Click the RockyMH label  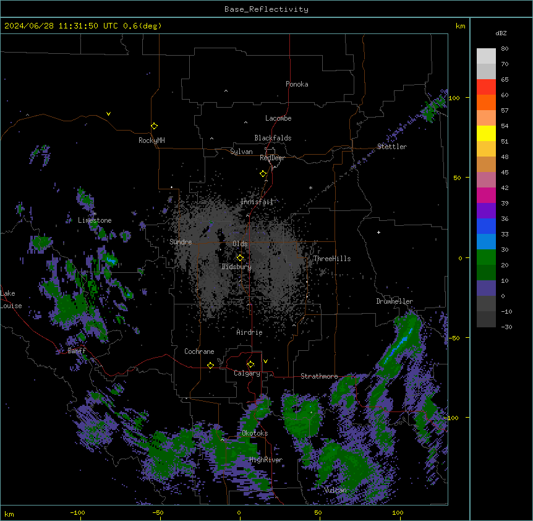tap(151, 140)
